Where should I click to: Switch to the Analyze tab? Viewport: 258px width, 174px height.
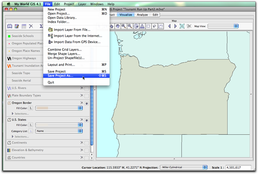pyautogui.click(x=142, y=15)
